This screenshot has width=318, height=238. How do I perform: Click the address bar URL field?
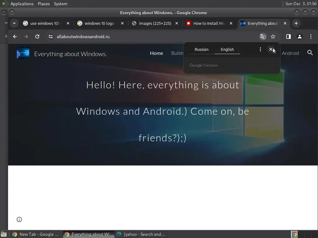point(154,37)
